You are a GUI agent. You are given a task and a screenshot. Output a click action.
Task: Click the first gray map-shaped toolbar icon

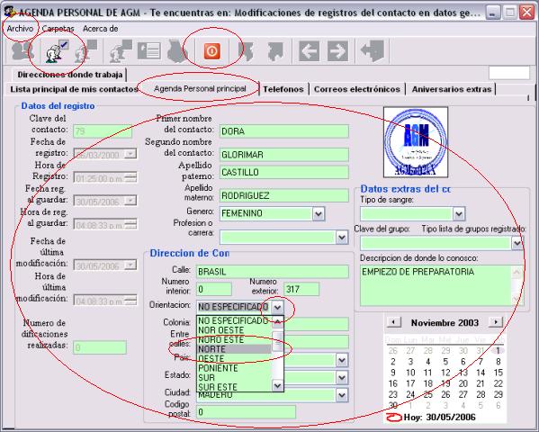[x=246, y=51]
